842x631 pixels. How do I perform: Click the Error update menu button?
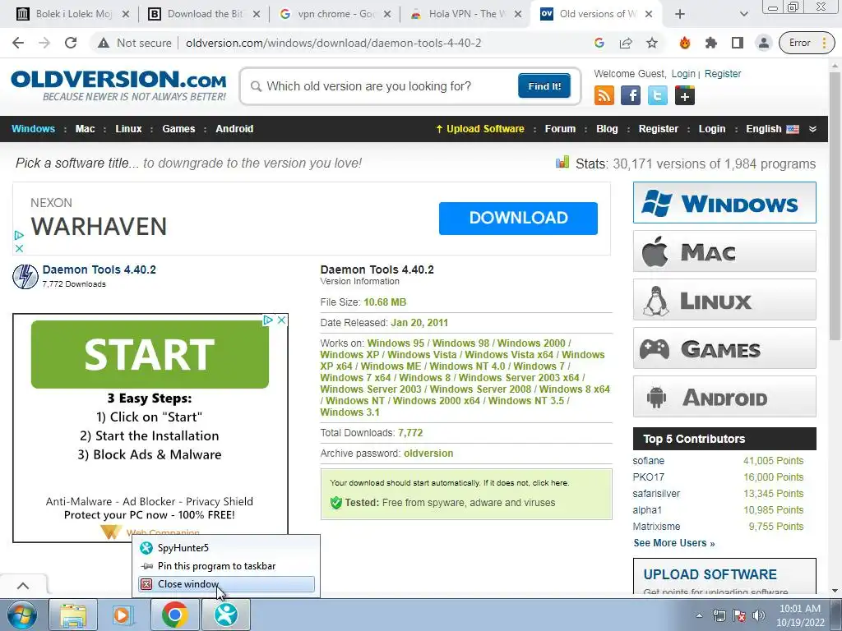click(x=807, y=43)
